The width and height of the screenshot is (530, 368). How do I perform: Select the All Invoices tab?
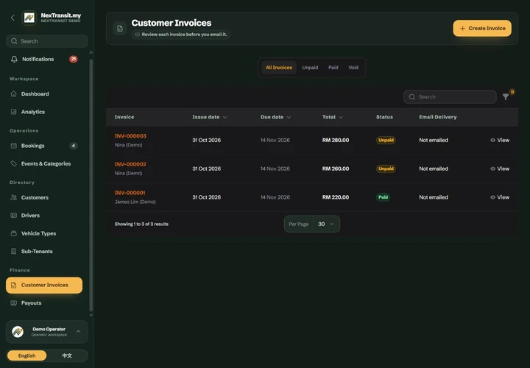[x=279, y=68]
